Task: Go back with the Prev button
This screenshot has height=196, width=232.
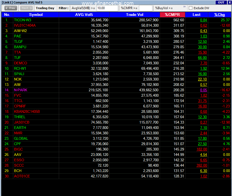Action: coord(11,8)
